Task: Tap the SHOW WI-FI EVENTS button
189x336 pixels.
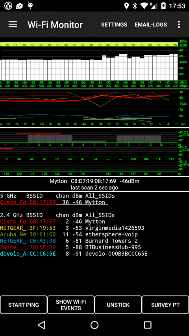Action: 71,305
